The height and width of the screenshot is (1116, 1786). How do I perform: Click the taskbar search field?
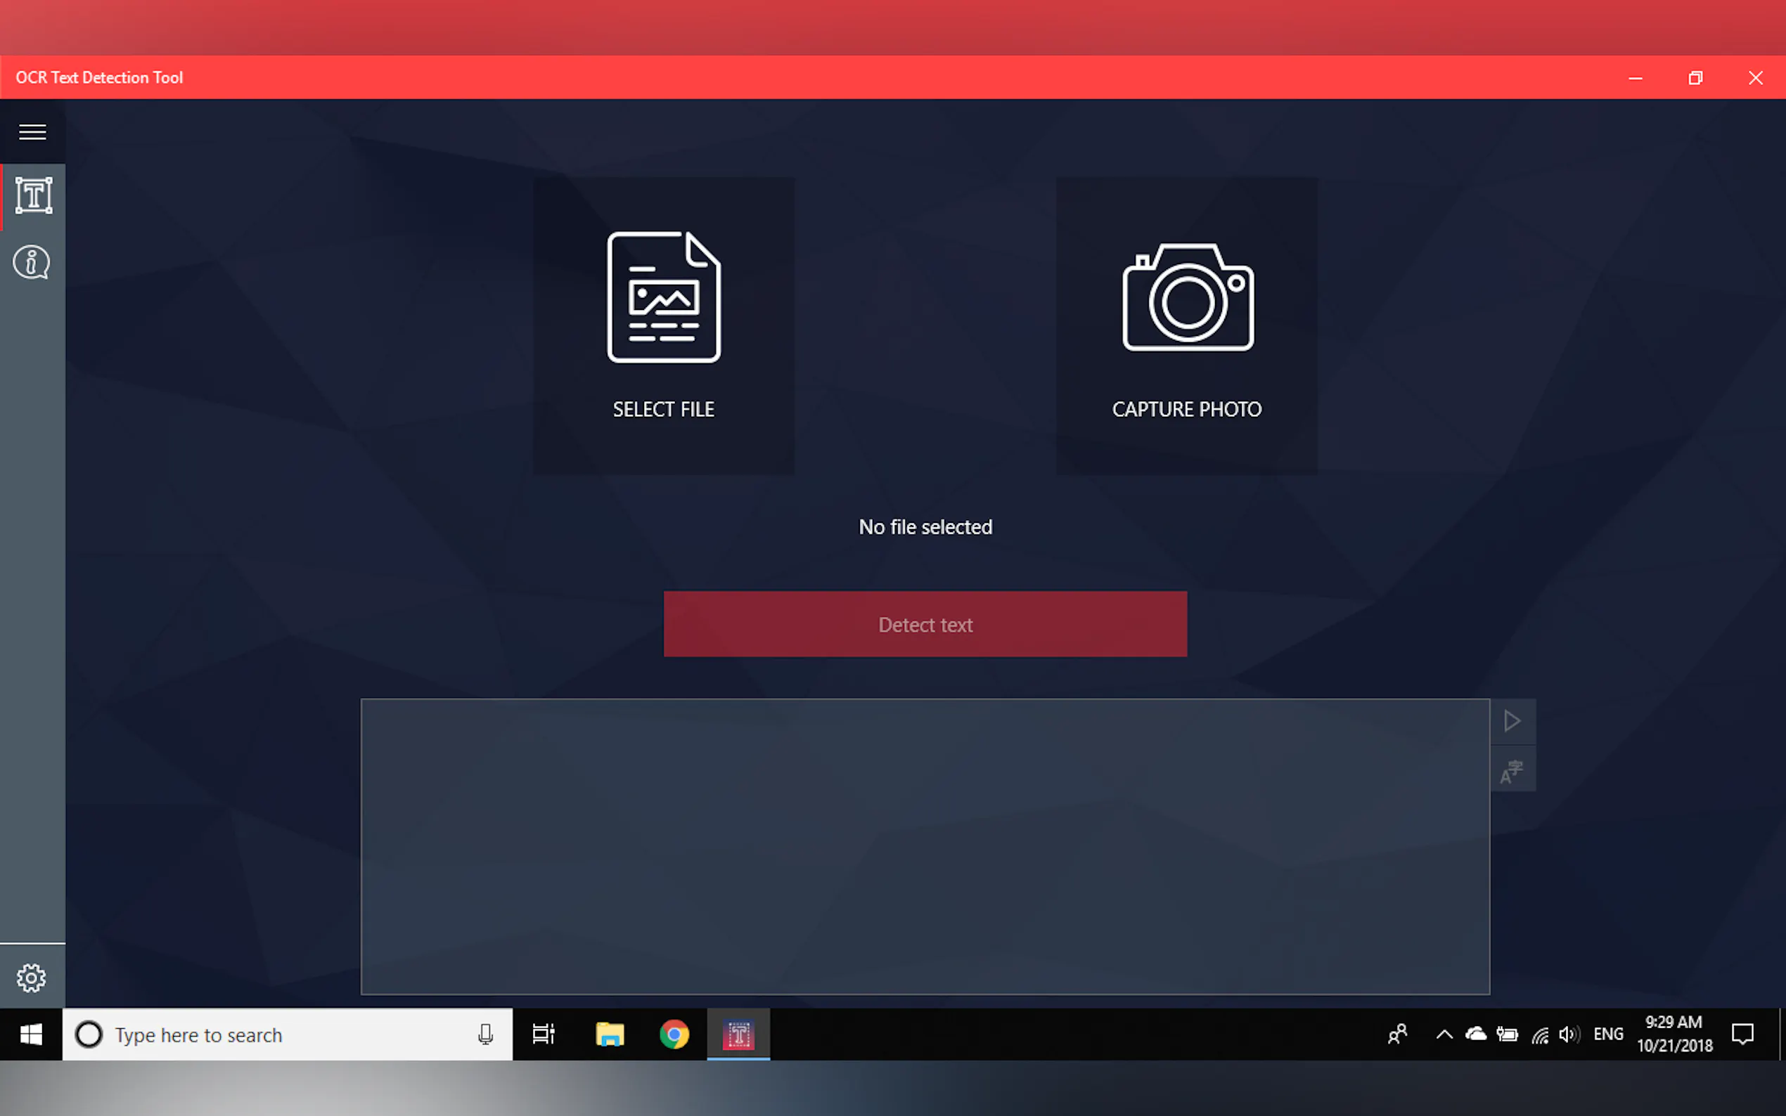(274, 1034)
